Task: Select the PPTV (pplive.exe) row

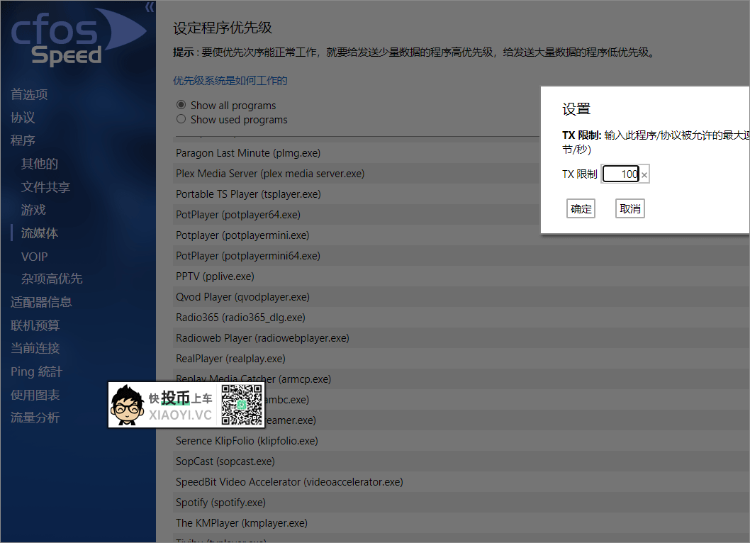Action: [x=461, y=276]
